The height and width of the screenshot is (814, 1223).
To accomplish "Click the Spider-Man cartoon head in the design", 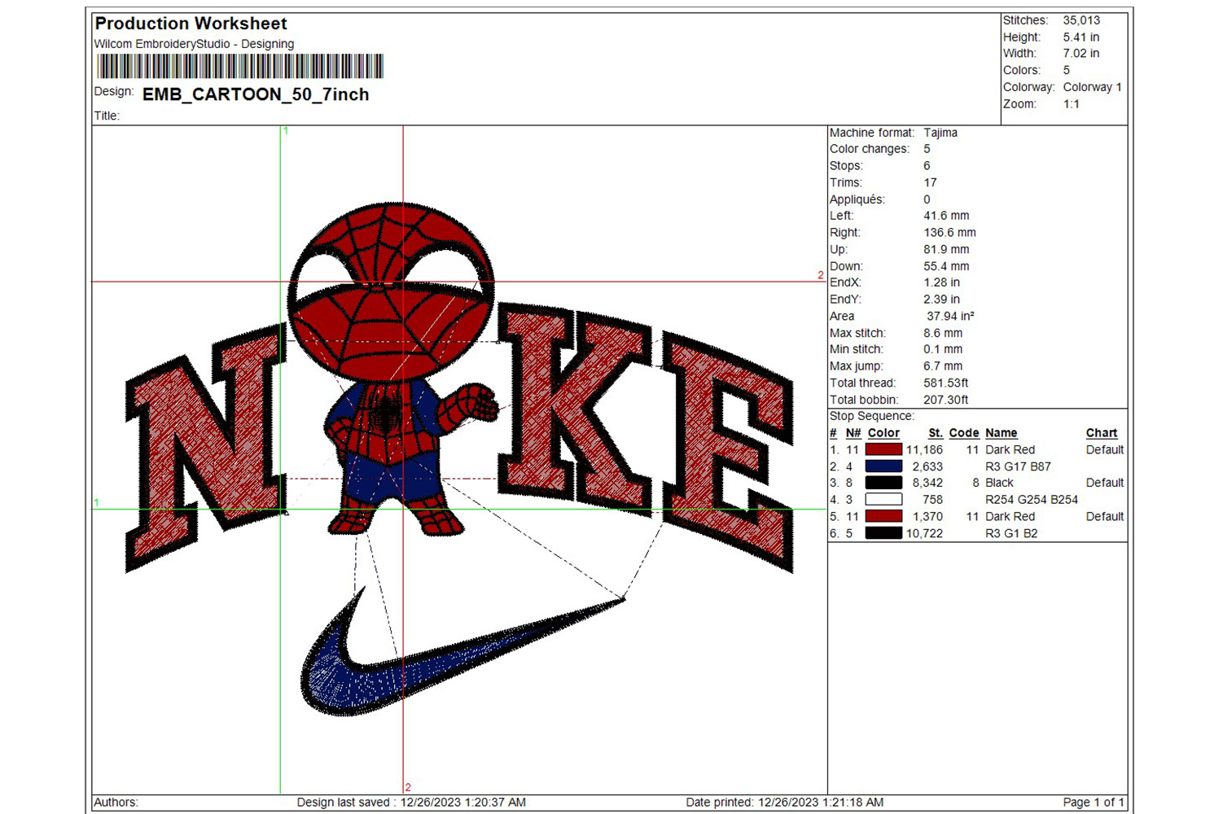I will click(392, 291).
